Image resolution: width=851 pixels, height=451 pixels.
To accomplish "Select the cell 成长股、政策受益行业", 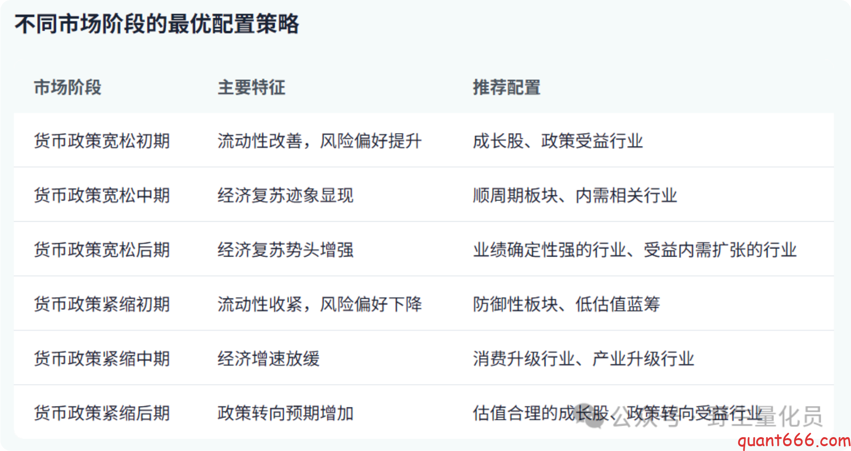I will [558, 141].
